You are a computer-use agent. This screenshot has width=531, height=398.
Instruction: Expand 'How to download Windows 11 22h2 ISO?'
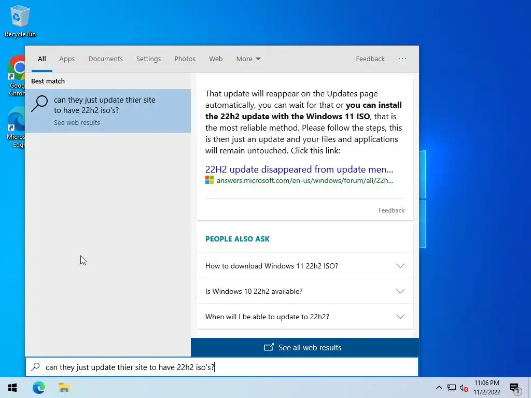[x=305, y=266]
